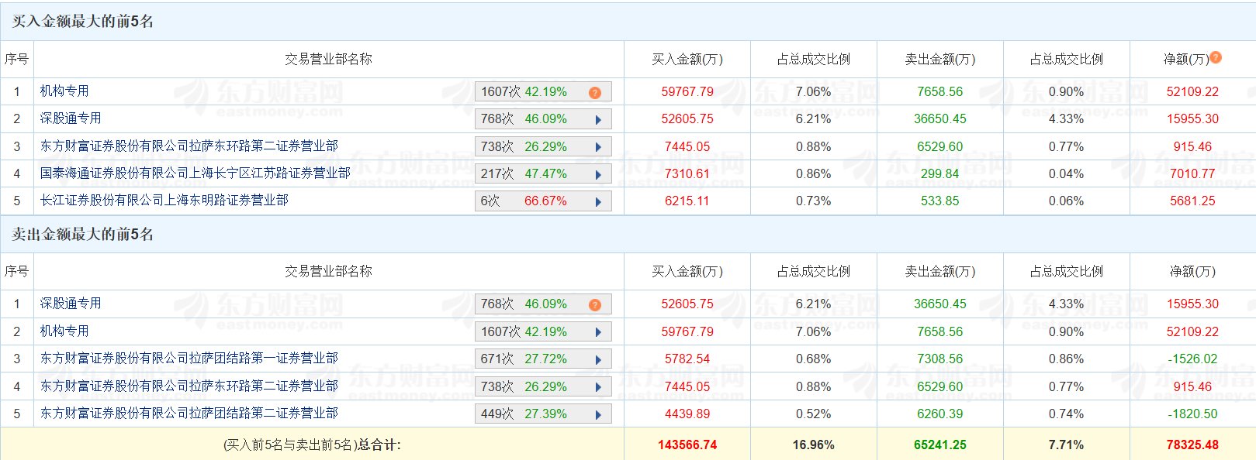This screenshot has width=1256, height=460.
Task: Click 深股通专用 name in sell table
Action: 71,303
